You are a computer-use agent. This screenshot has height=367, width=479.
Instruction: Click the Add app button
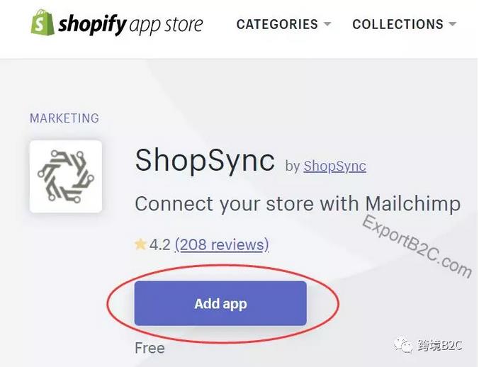pos(220,303)
